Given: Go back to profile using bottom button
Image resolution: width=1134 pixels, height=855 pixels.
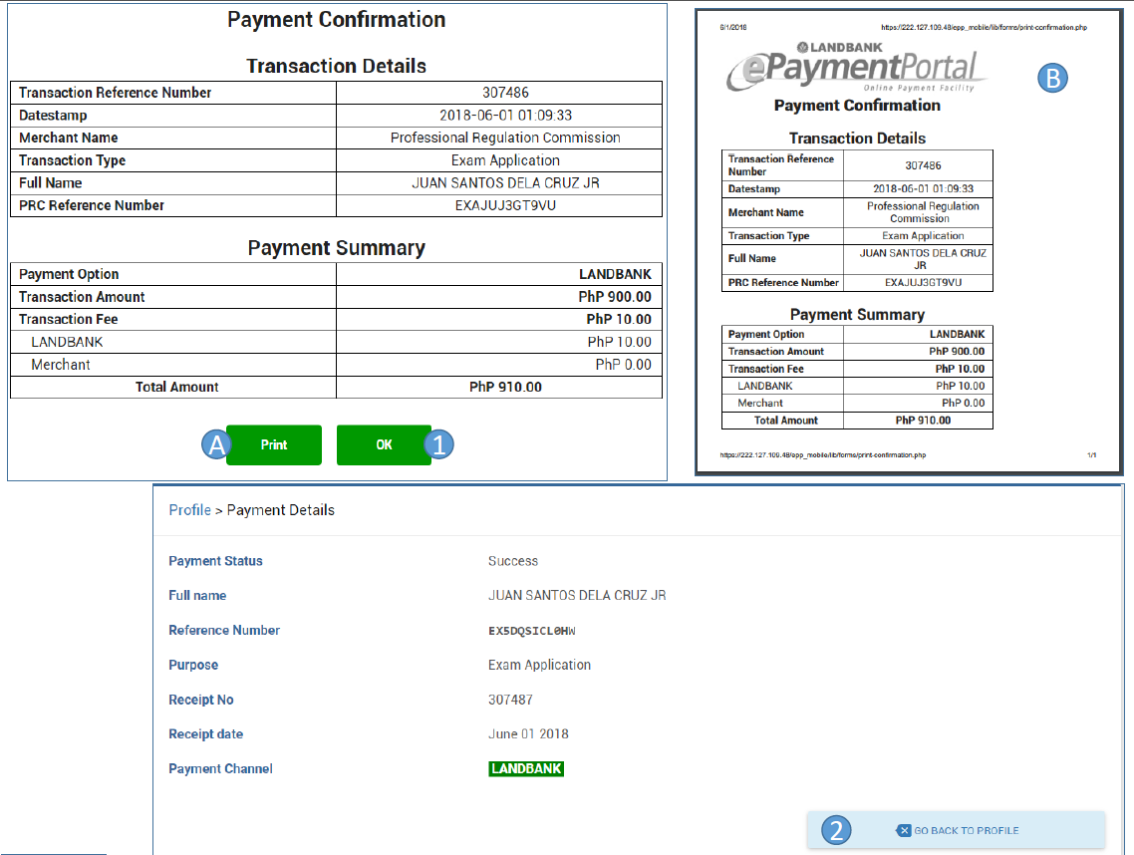Looking at the screenshot, I should (x=956, y=830).
